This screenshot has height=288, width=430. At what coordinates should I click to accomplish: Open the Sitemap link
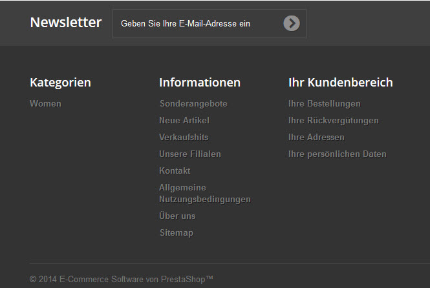(177, 232)
